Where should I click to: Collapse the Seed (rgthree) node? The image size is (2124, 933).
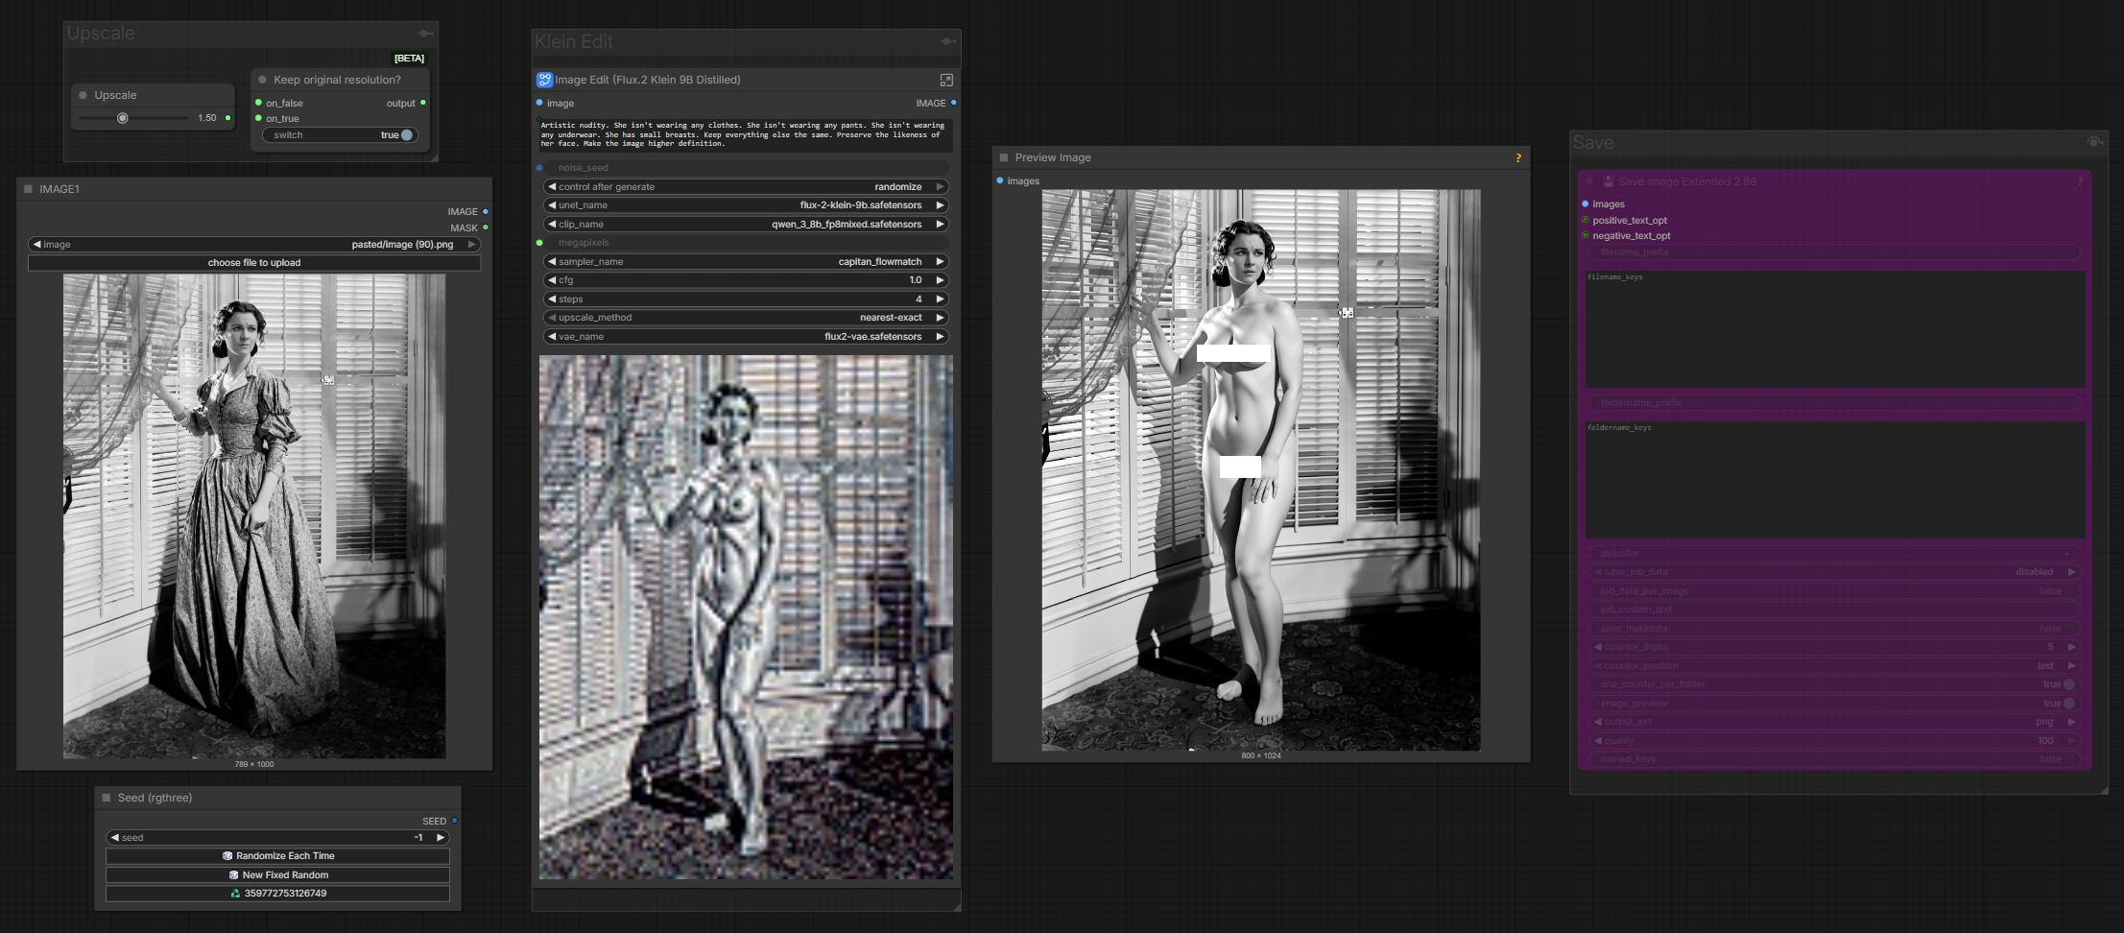(x=107, y=798)
